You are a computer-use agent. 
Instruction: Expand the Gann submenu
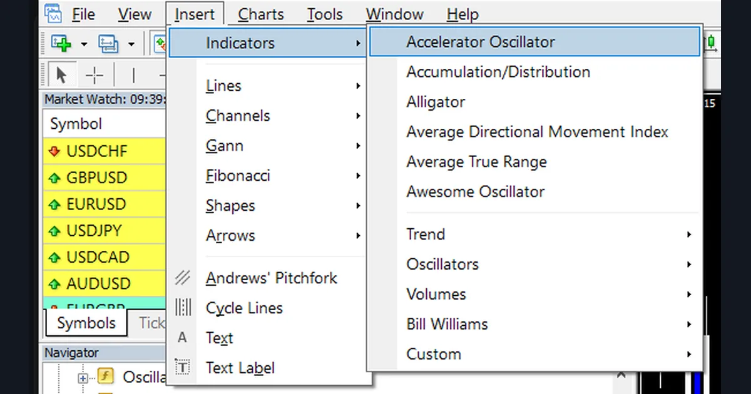[358, 146]
